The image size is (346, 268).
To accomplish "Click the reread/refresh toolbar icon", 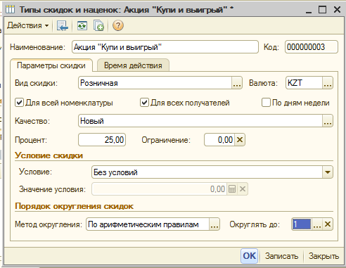I will pyautogui.click(x=82, y=25).
